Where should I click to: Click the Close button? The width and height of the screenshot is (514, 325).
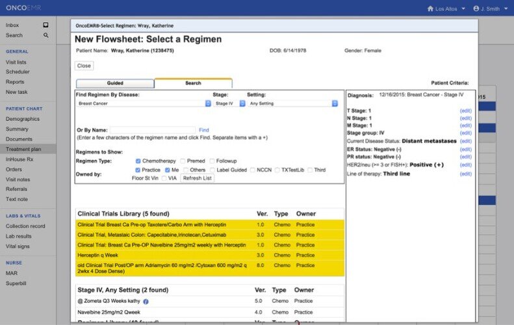pyautogui.click(x=84, y=66)
